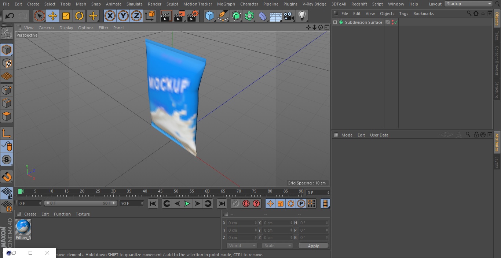The width and height of the screenshot is (501, 258).
Task: Click frame 45 on the timeline ruler
Action: (x=160, y=191)
